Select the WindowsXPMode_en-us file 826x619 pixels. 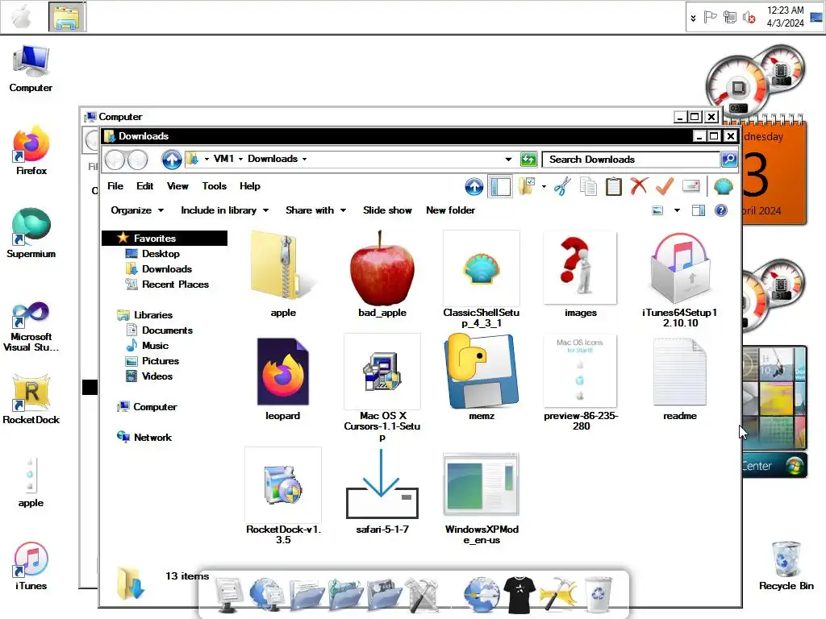tap(482, 498)
